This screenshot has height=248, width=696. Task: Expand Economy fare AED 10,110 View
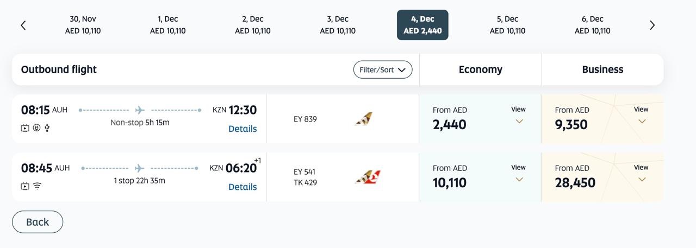point(519,173)
